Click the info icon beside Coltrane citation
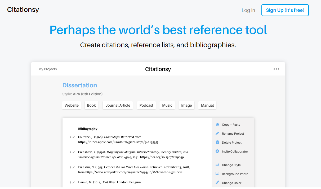321x189 pixels. point(70,137)
